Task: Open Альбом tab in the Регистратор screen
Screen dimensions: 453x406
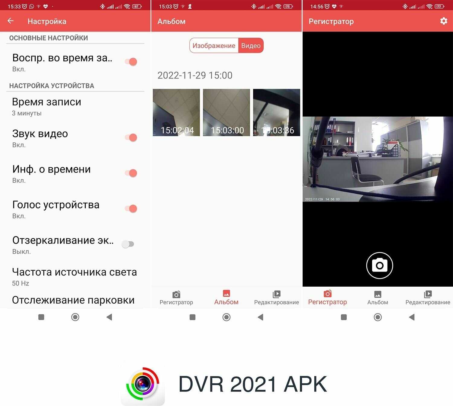Action: tap(377, 298)
